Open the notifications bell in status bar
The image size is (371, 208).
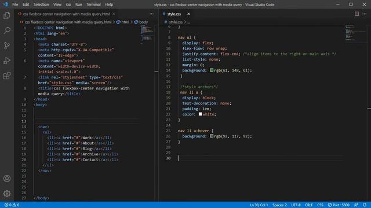click(365, 205)
